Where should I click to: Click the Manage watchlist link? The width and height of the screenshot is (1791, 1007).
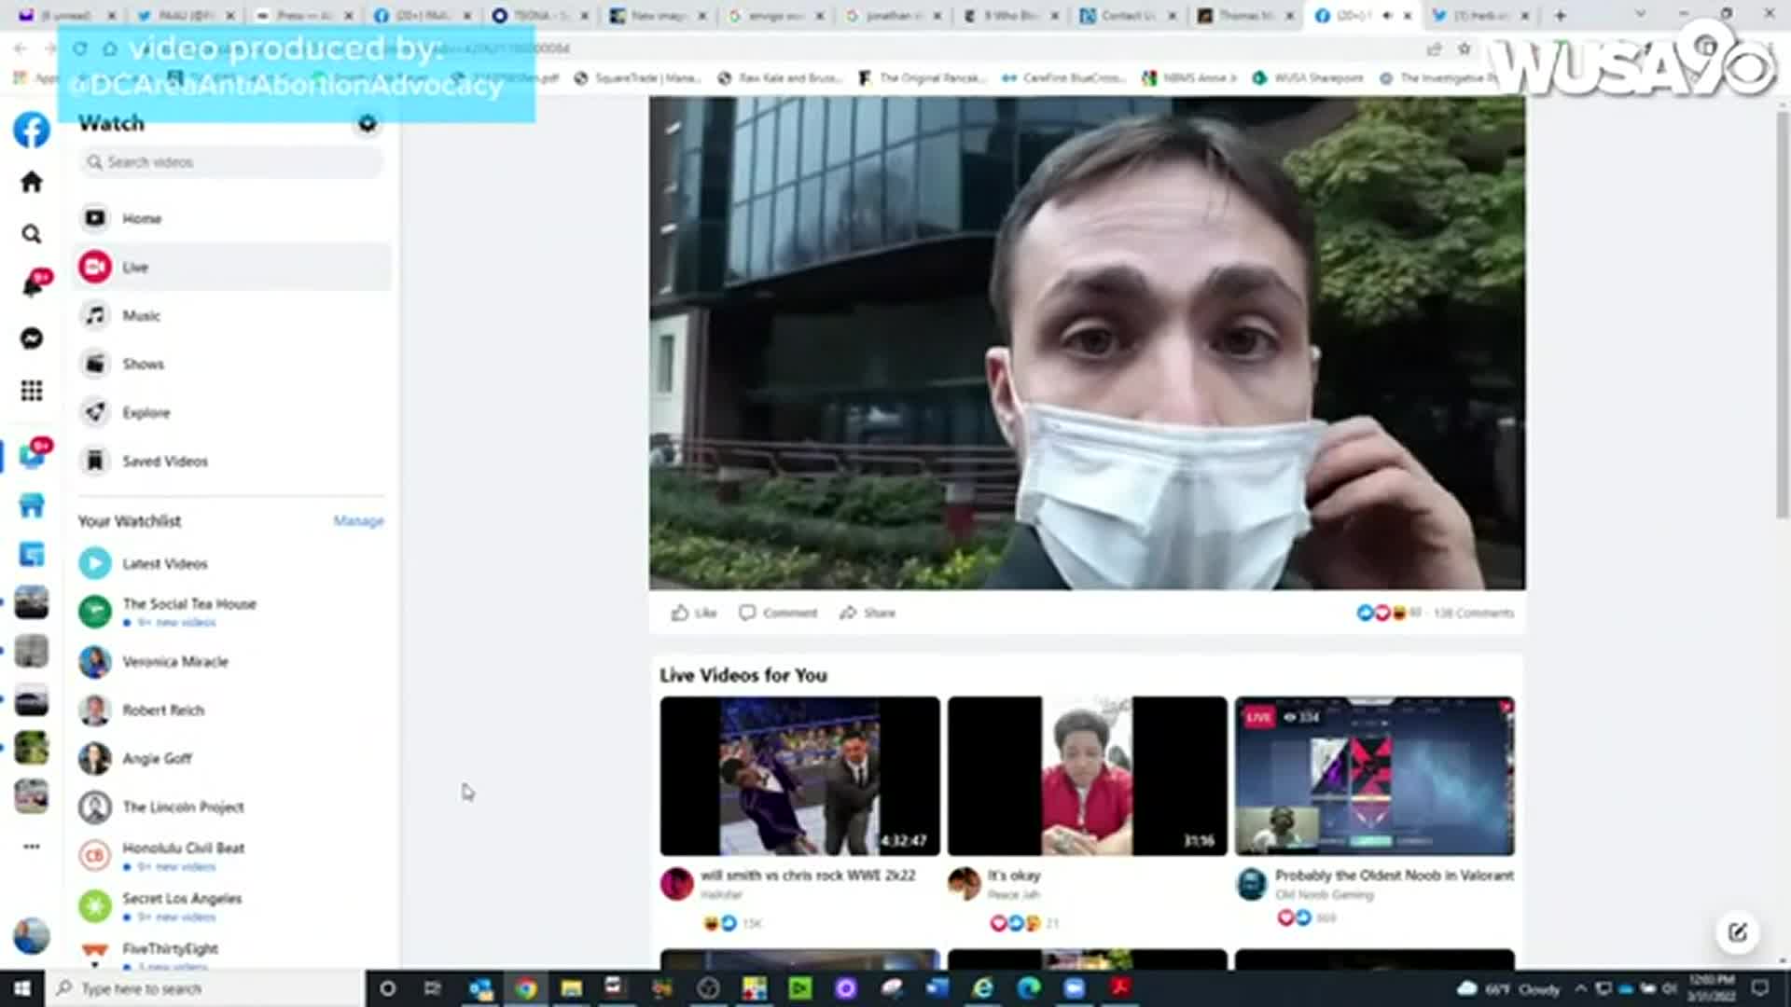358,520
